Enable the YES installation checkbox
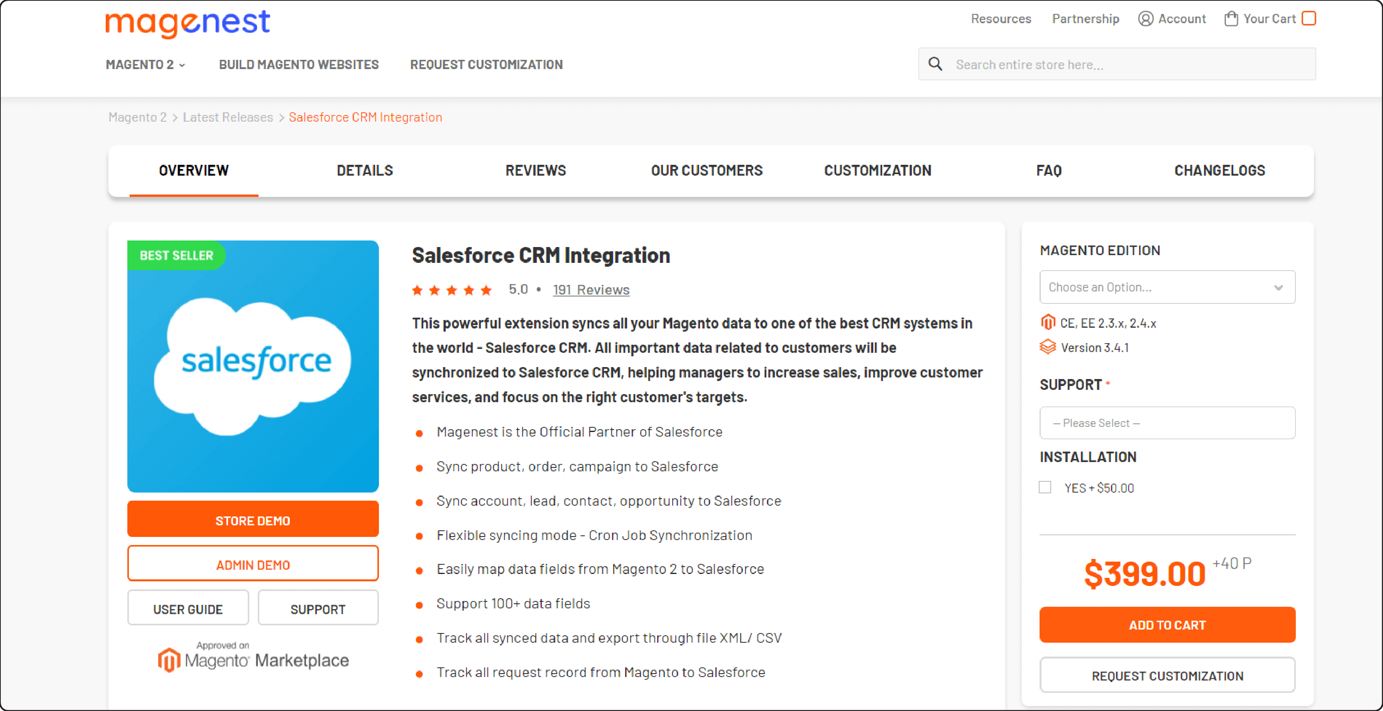Viewport: 1383px width, 711px height. point(1045,488)
